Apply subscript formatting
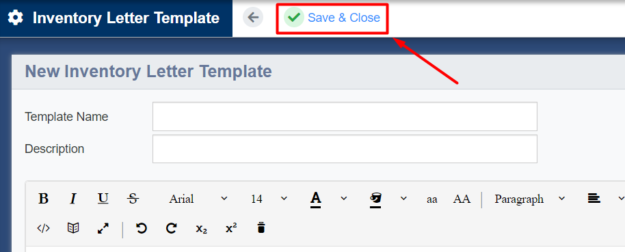Image resolution: width=625 pixels, height=252 pixels. point(201,229)
